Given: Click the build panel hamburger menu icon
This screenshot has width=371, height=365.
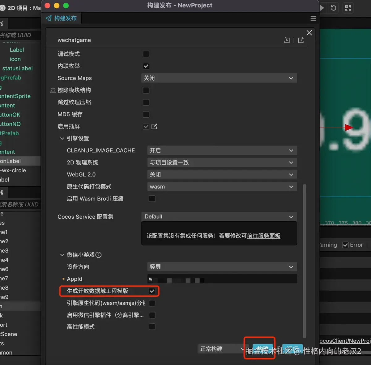Looking at the screenshot, I should [313, 19].
